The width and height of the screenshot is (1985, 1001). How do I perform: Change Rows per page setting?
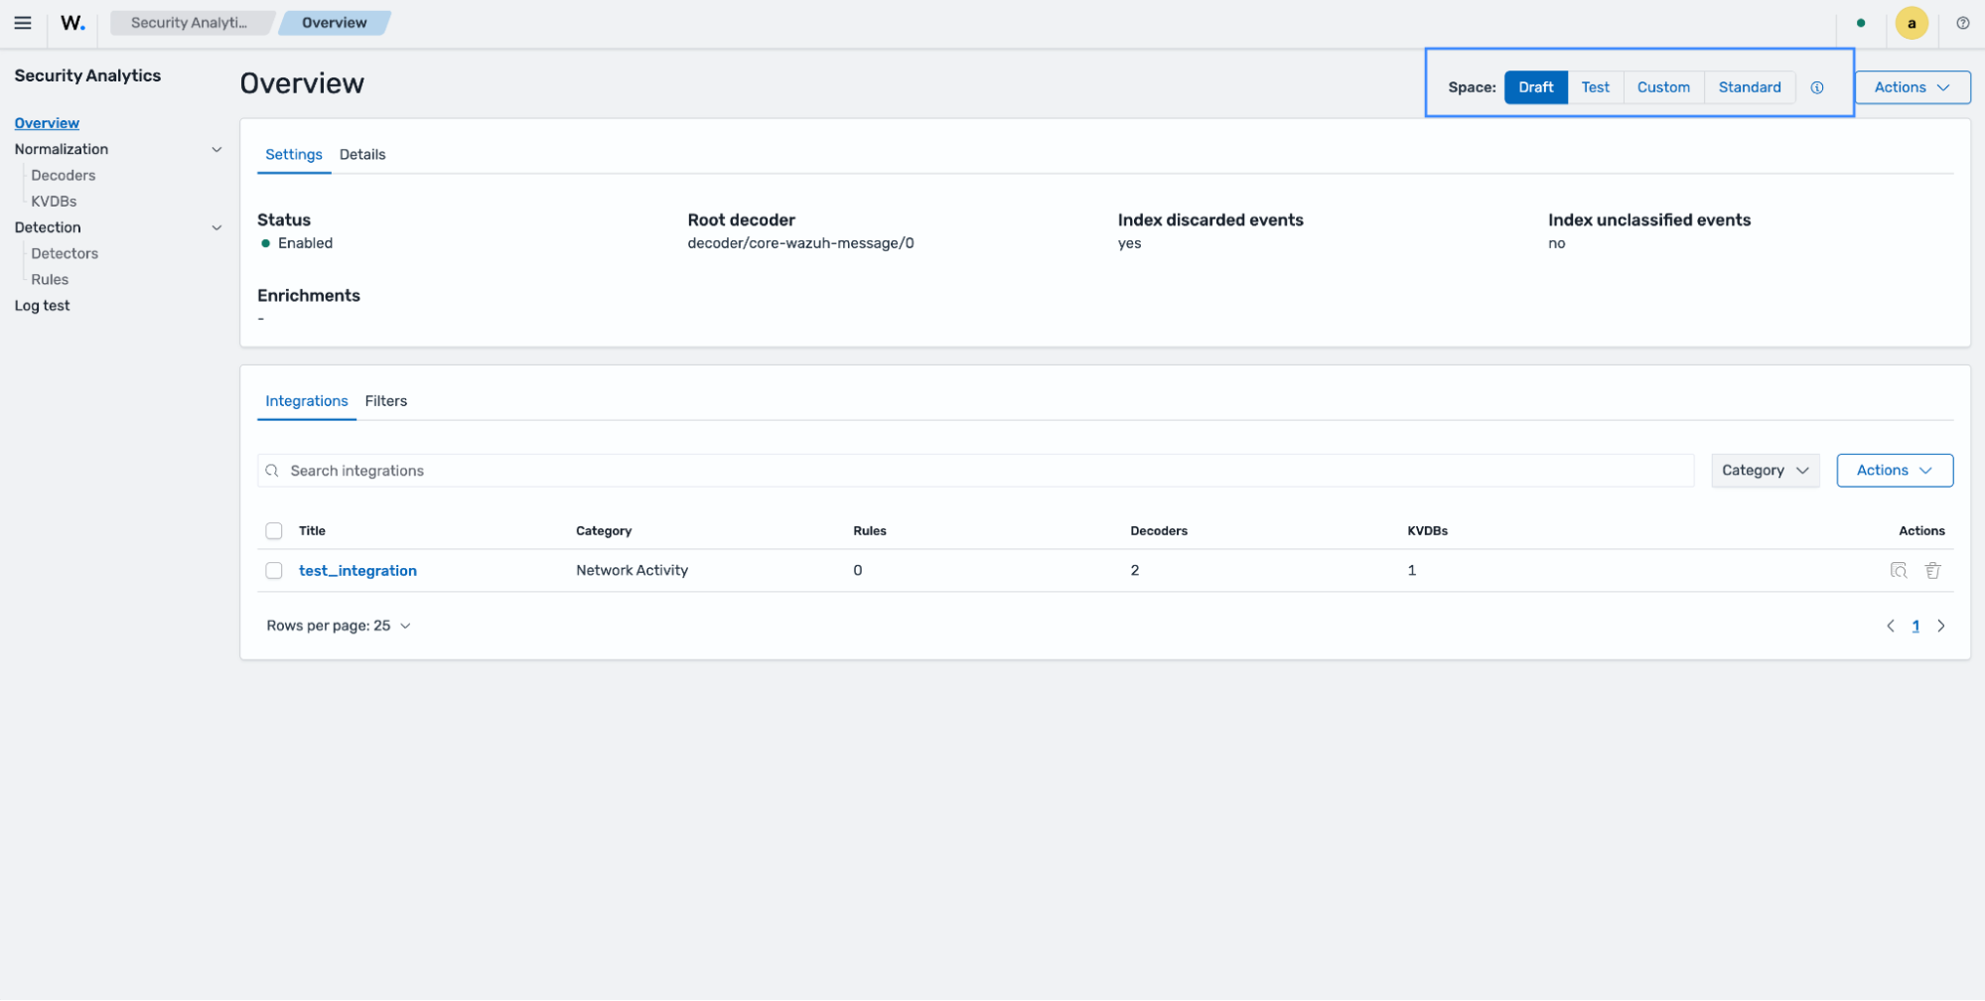click(x=338, y=626)
